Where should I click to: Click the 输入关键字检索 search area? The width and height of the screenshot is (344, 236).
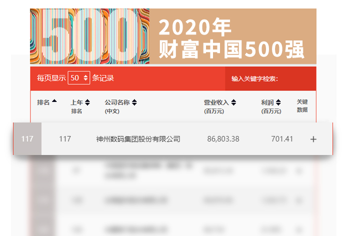tap(270, 78)
